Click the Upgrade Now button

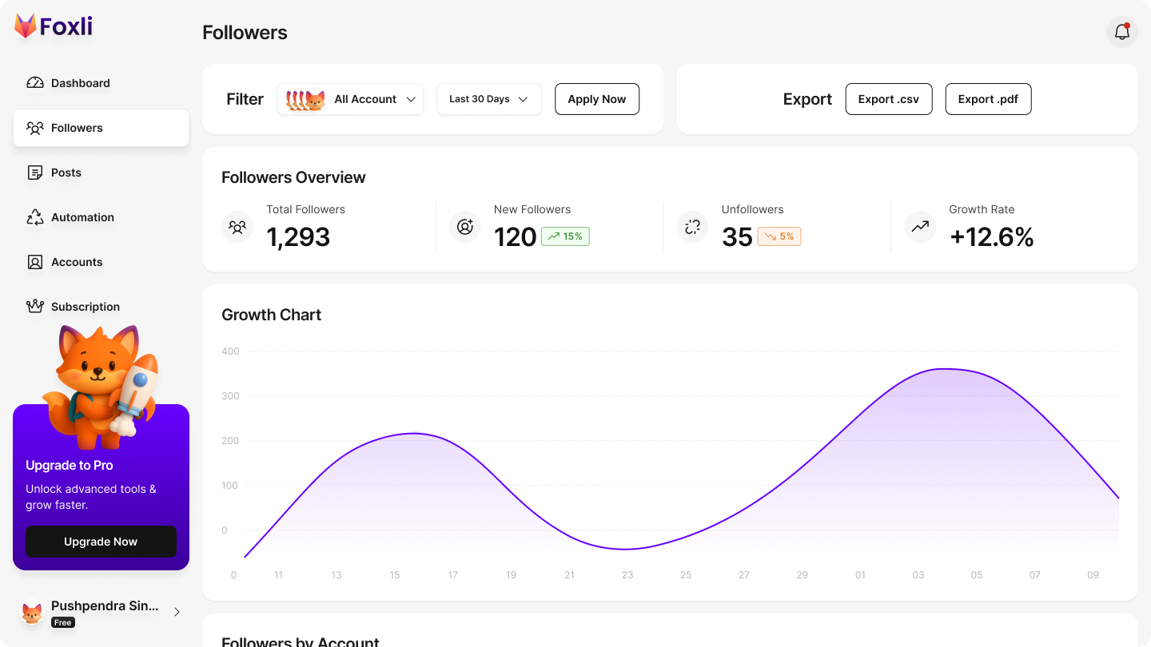click(101, 542)
